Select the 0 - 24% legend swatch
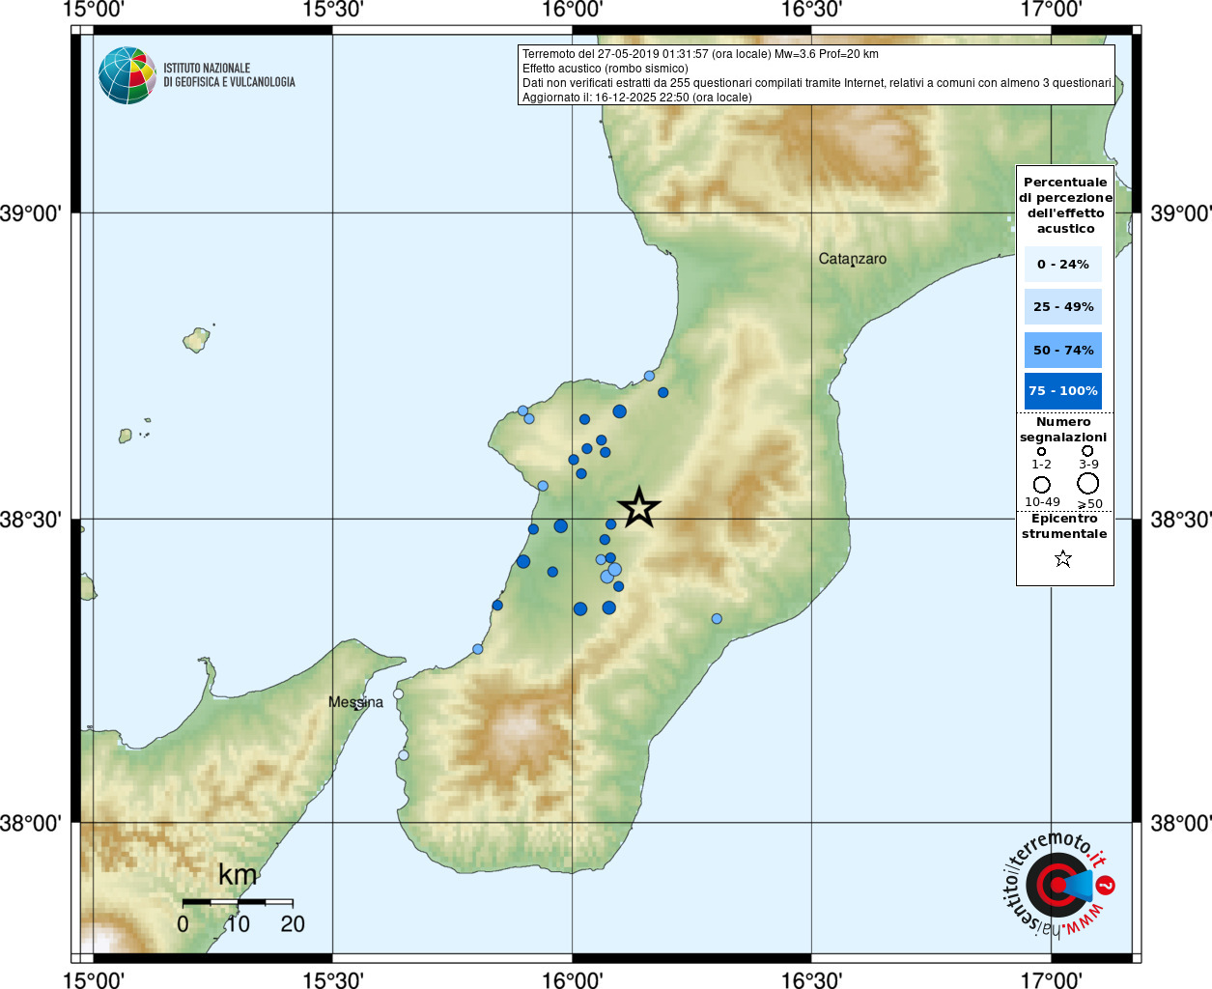 pos(1062,264)
